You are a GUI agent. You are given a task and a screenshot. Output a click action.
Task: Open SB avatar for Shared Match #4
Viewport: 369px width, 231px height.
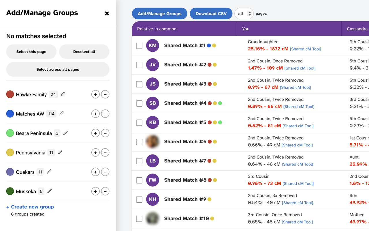coord(153,103)
